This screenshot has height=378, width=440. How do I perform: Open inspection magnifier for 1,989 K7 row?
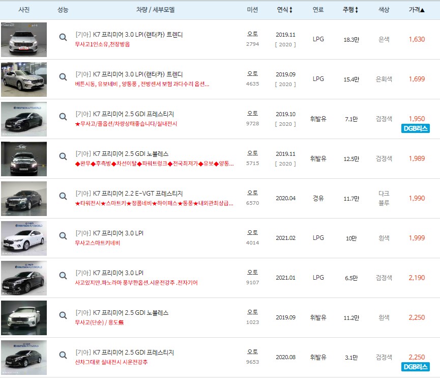(x=63, y=156)
